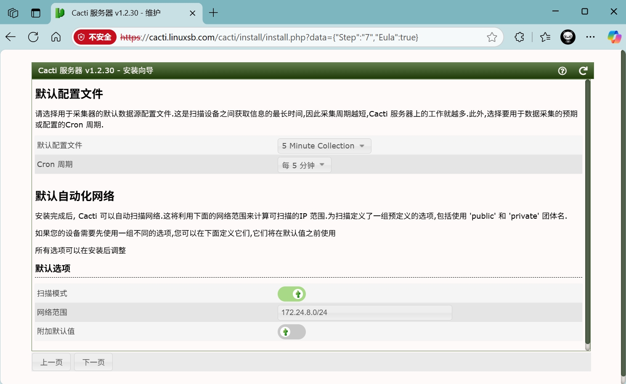The image size is (626, 384).
Task: Turn off the 扫描模式 toggle
Action: pos(292,294)
